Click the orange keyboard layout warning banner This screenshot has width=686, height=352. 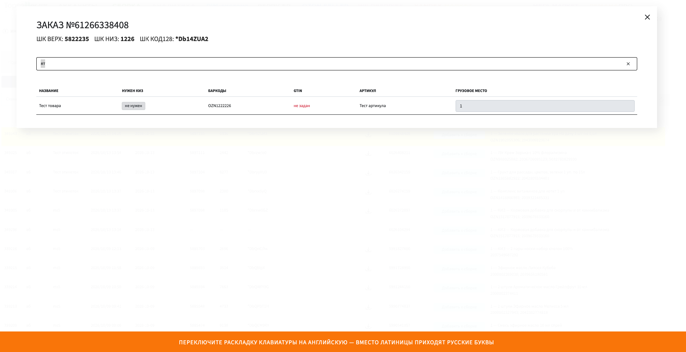[x=343, y=342]
